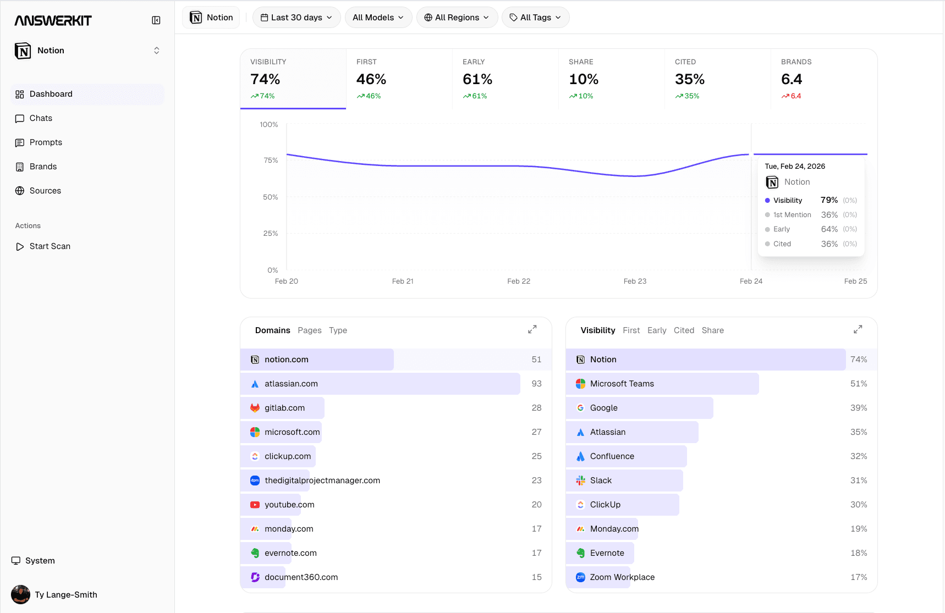Toggle the brand switcher on Notion

pos(156,51)
